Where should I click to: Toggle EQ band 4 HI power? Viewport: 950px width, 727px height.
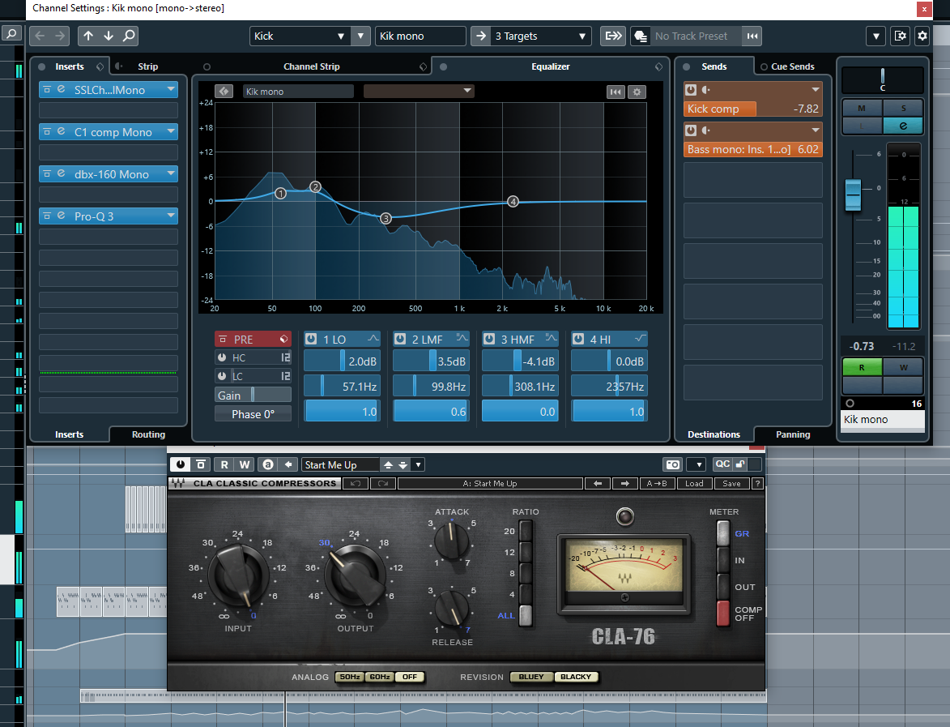[578, 339]
